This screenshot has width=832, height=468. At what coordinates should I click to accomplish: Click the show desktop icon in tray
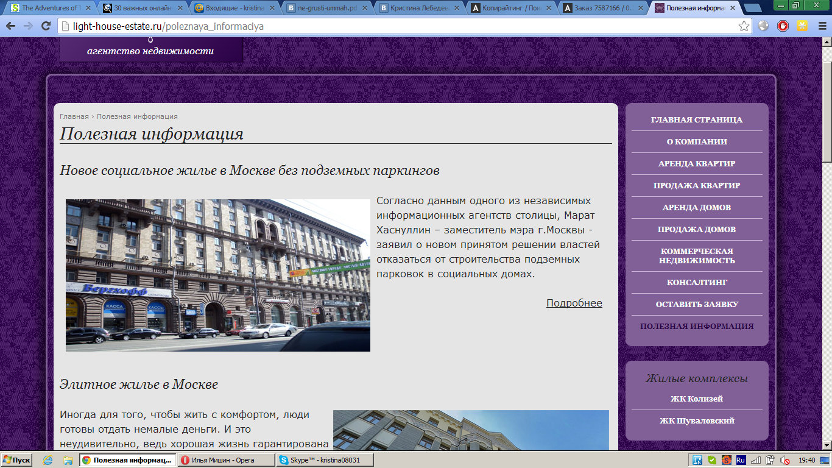[826, 460]
